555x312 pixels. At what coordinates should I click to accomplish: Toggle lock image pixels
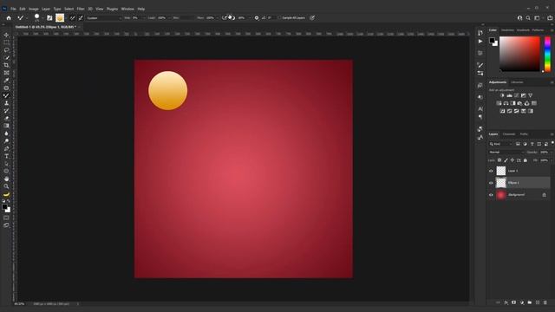[506, 160]
